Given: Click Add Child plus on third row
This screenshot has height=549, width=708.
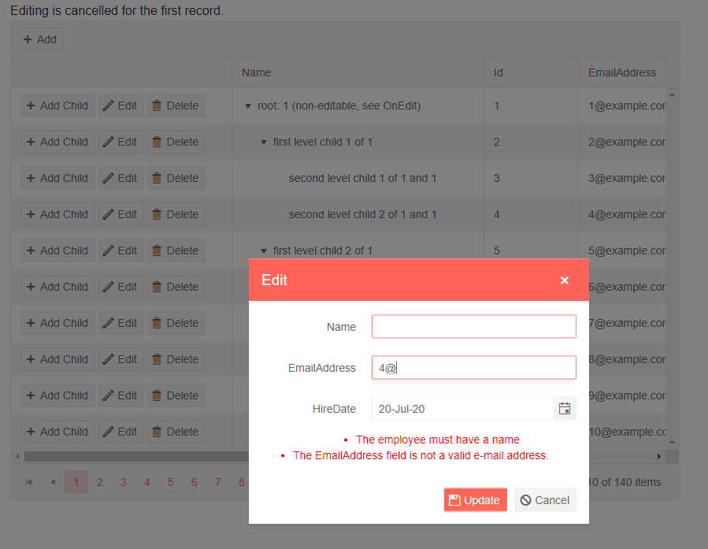Looking at the screenshot, I should (57, 178).
